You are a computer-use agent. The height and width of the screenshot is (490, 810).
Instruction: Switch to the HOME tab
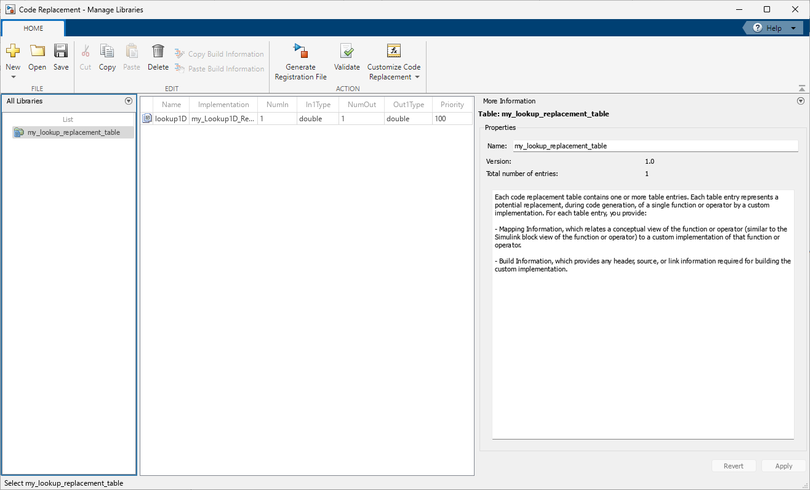(33, 28)
